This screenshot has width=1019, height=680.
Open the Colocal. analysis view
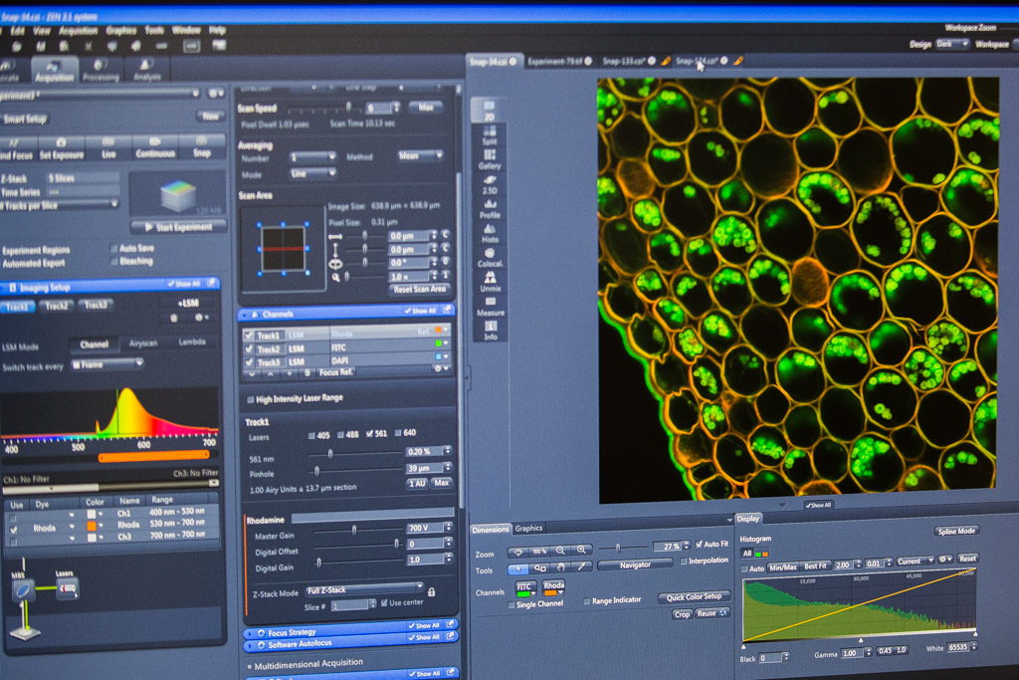click(490, 258)
